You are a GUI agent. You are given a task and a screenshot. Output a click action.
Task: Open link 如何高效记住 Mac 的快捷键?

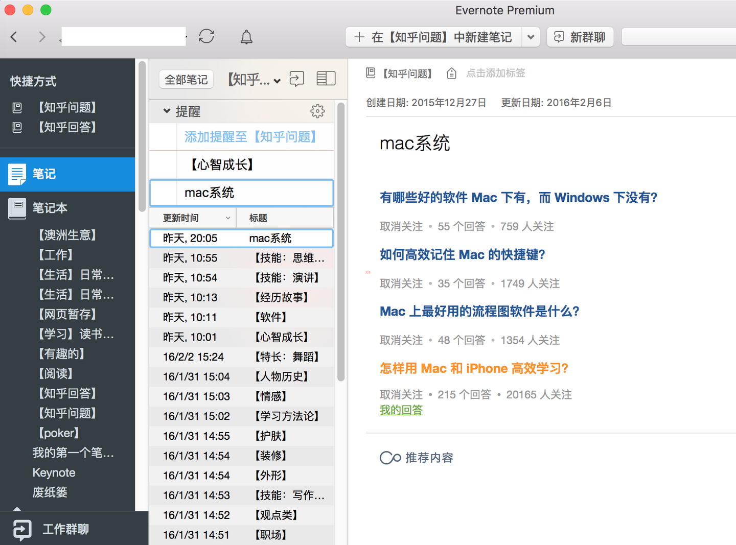[x=463, y=254]
